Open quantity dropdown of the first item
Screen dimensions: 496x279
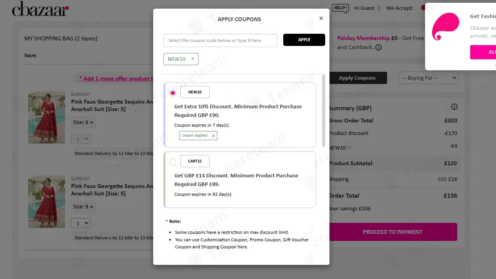[x=81, y=139]
